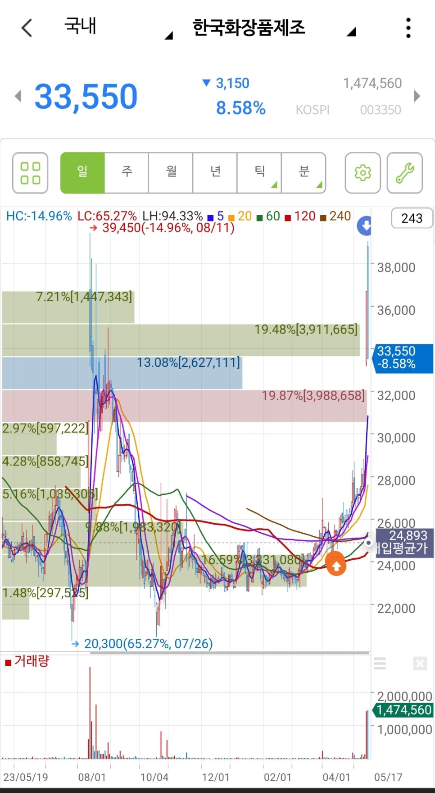Tap the 23/05/19 start date label
The width and height of the screenshot is (435, 793).
click(x=26, y=777)
